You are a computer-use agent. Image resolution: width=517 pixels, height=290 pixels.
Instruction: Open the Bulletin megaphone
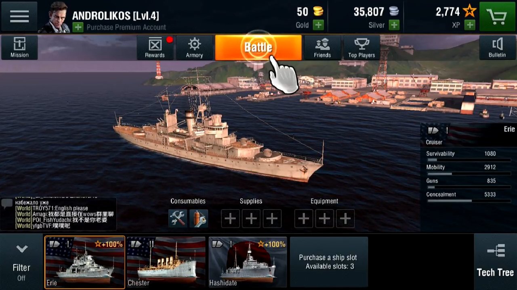click(x=497, y=48)
